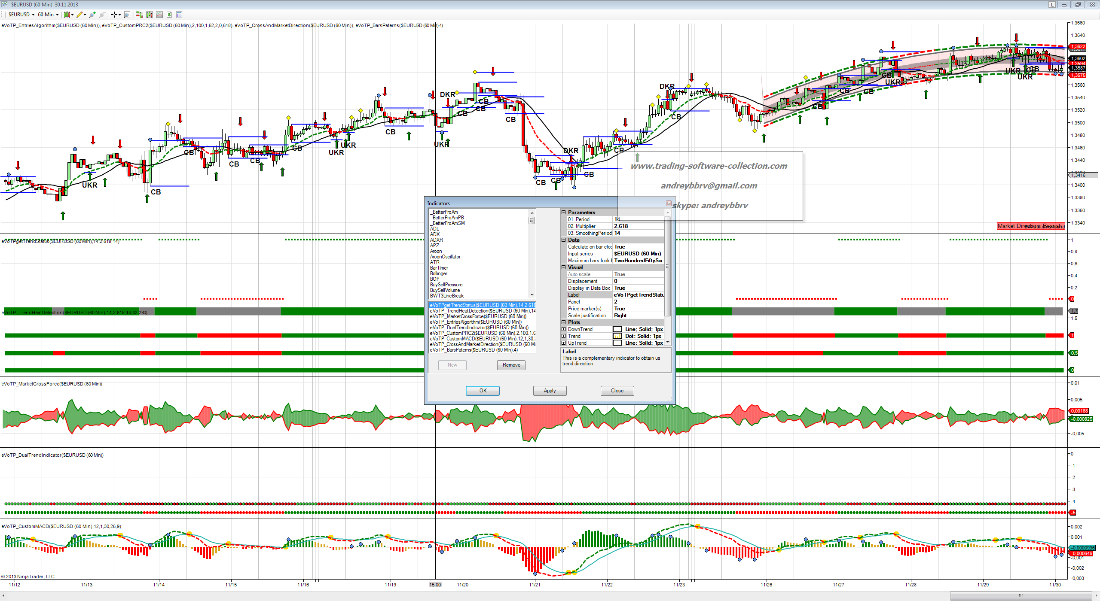Click the crosshair cursor tool
Viewport: 1100px width, 601px height.
tap(114, 15)
